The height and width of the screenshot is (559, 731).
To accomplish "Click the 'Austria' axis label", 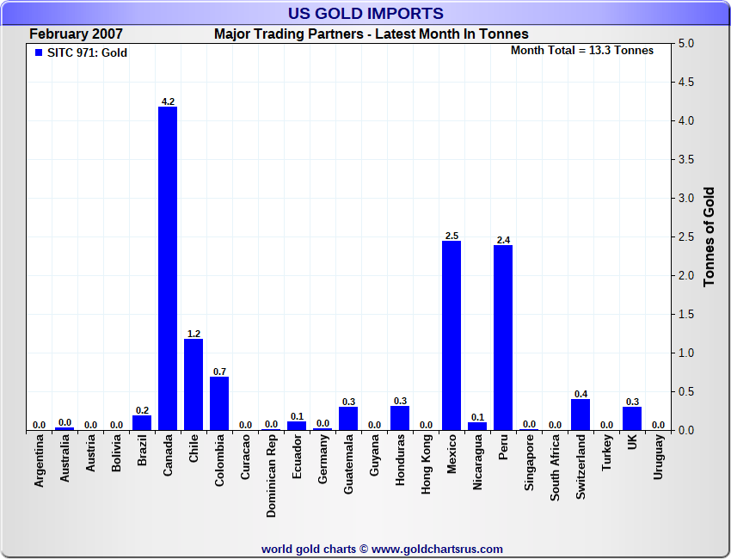I will coord(90,452).
